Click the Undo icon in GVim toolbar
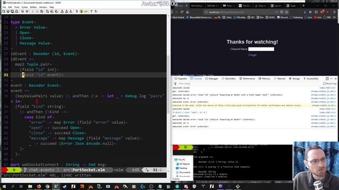Image resolution: width=339 pixels, height=190 pixels. (x=22, y=12)
